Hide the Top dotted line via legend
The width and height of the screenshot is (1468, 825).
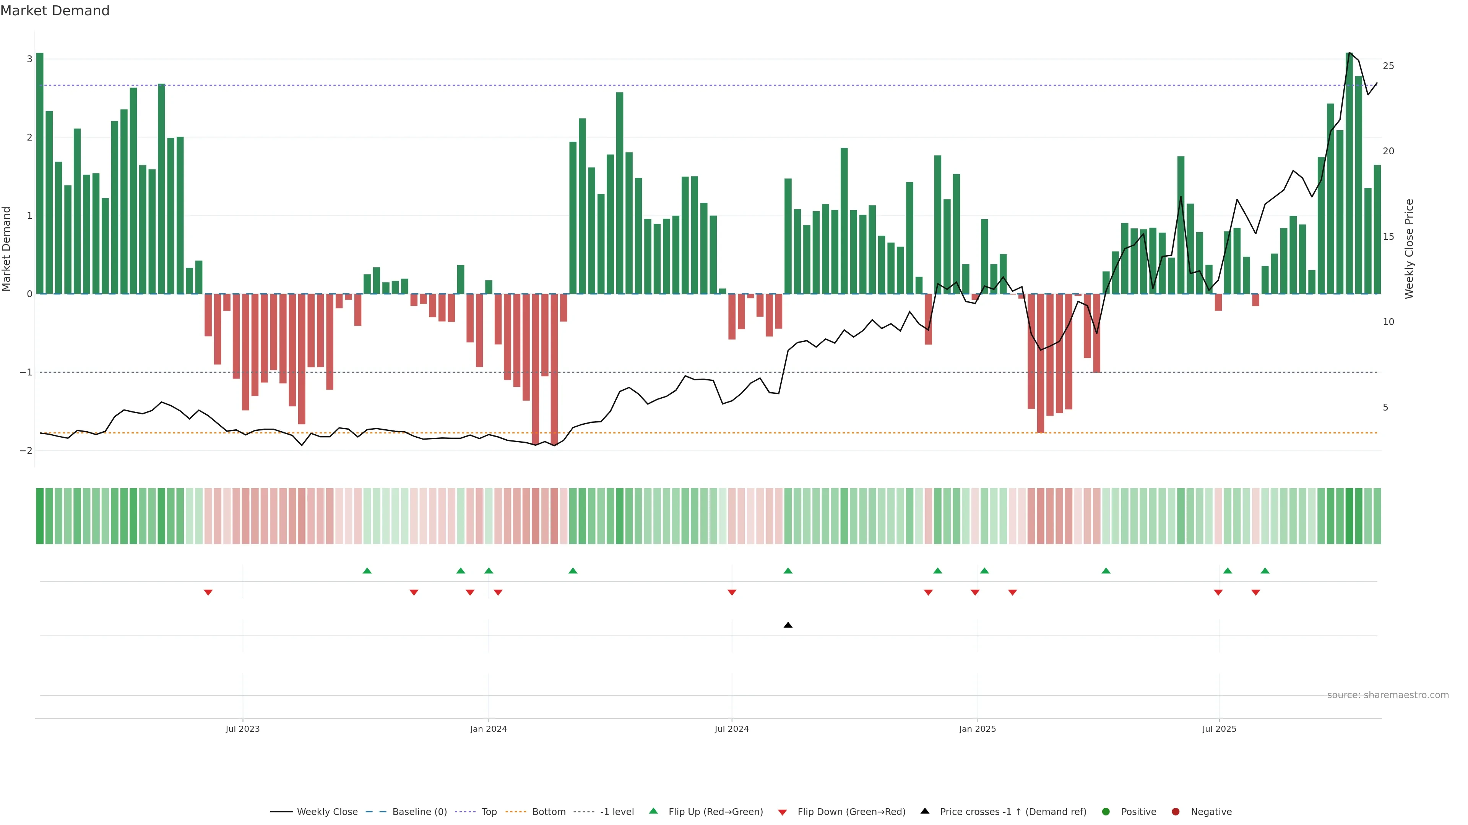coord(489,812)
